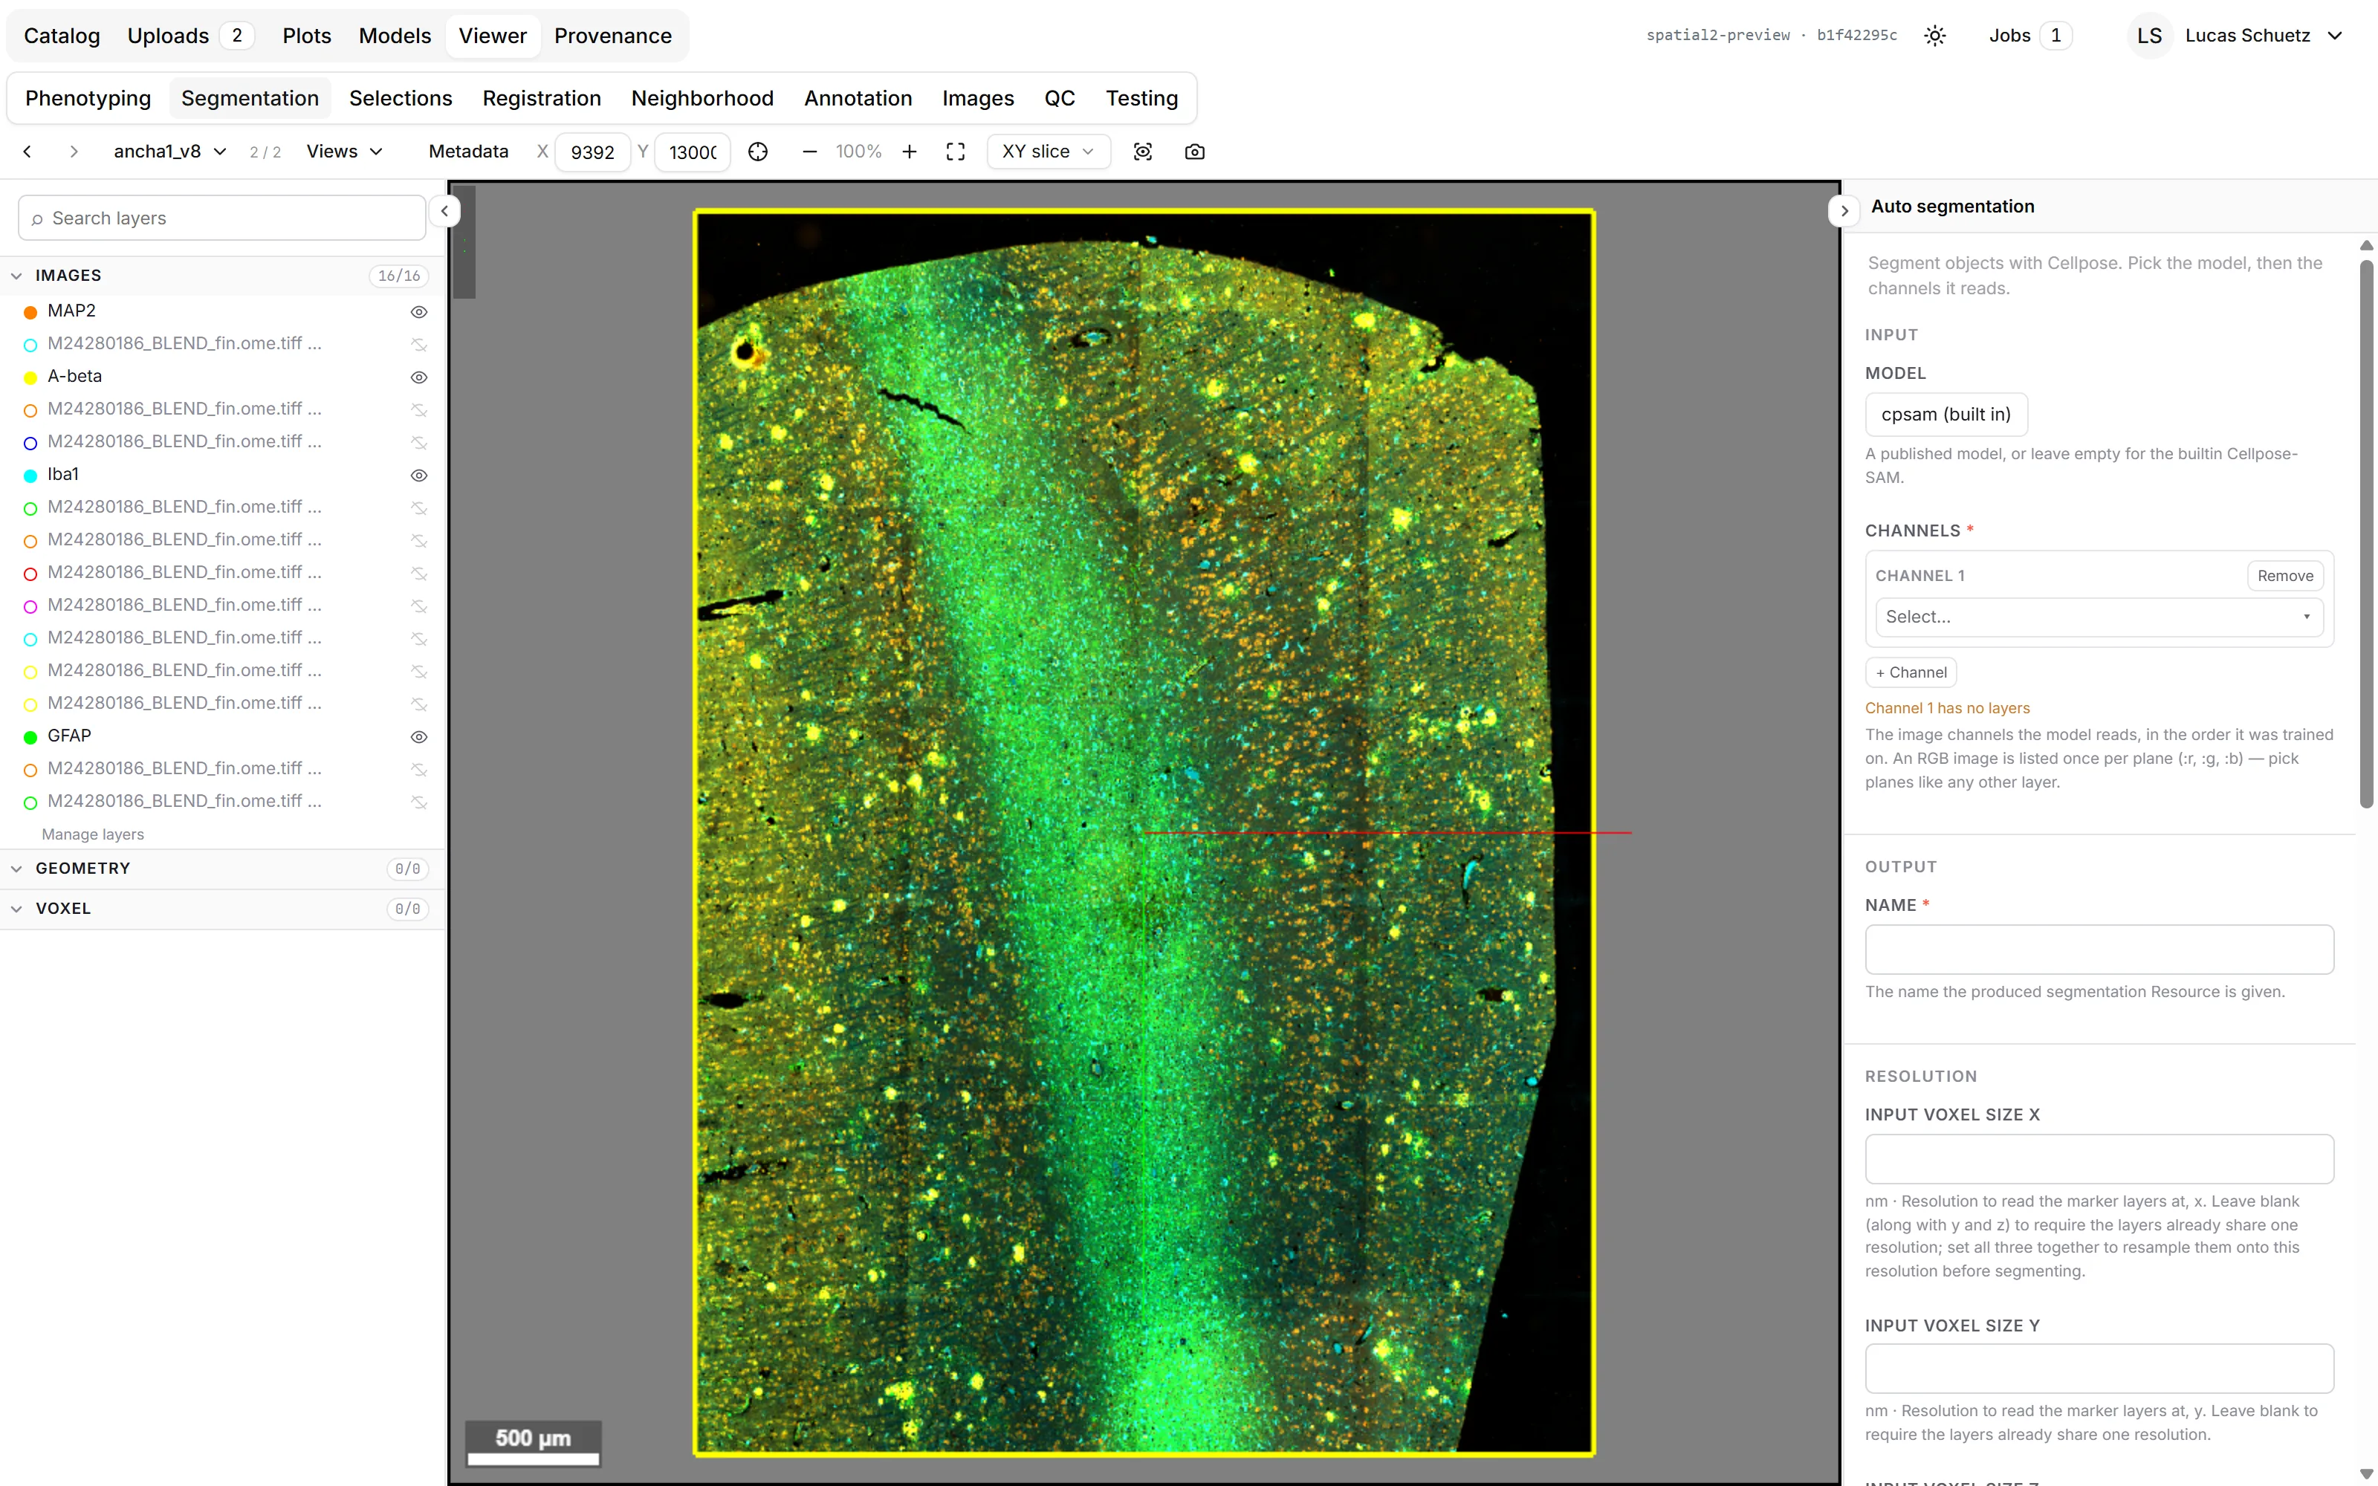
Task: Open the XY slice view dropdown
Action: [x=1048, y=152]
